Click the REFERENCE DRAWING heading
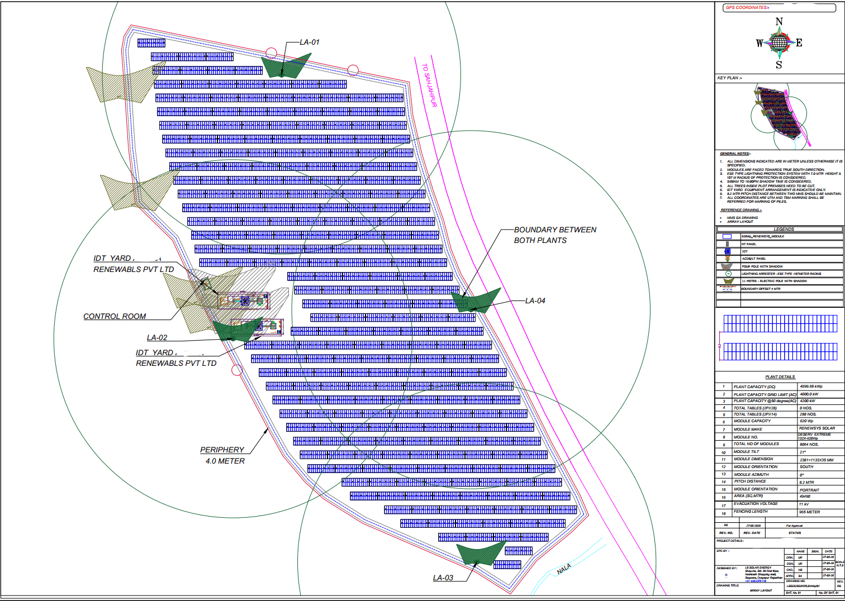Screen dimensions: 845x601 pos(741,210)
